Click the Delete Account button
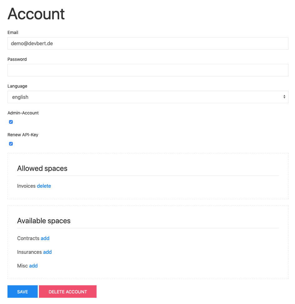Image resolution: width=295 pixels, height=304 pixels. tap(68, 292)
